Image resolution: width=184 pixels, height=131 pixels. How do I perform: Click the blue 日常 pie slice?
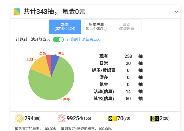[54, 60]
